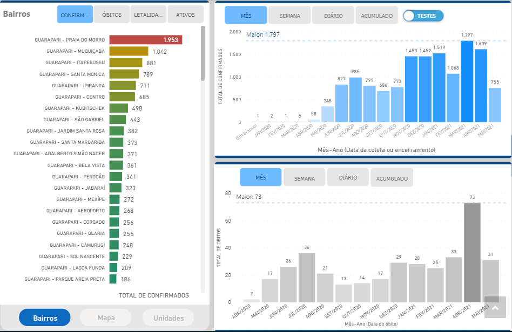Click the ABR/2021 deaths bar
Image resolution: width=512 pixels, height=332 pixels.
tap(471, 252)
